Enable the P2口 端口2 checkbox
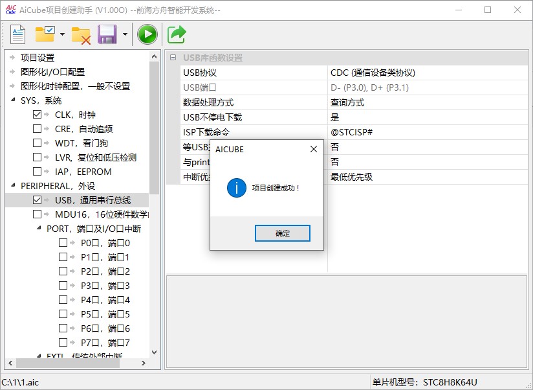The height and width of the screenshot is (390, 533). click(63, 271)
